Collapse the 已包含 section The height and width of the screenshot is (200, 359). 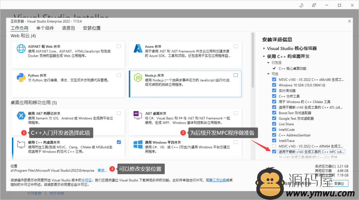(x=268, y=63)
